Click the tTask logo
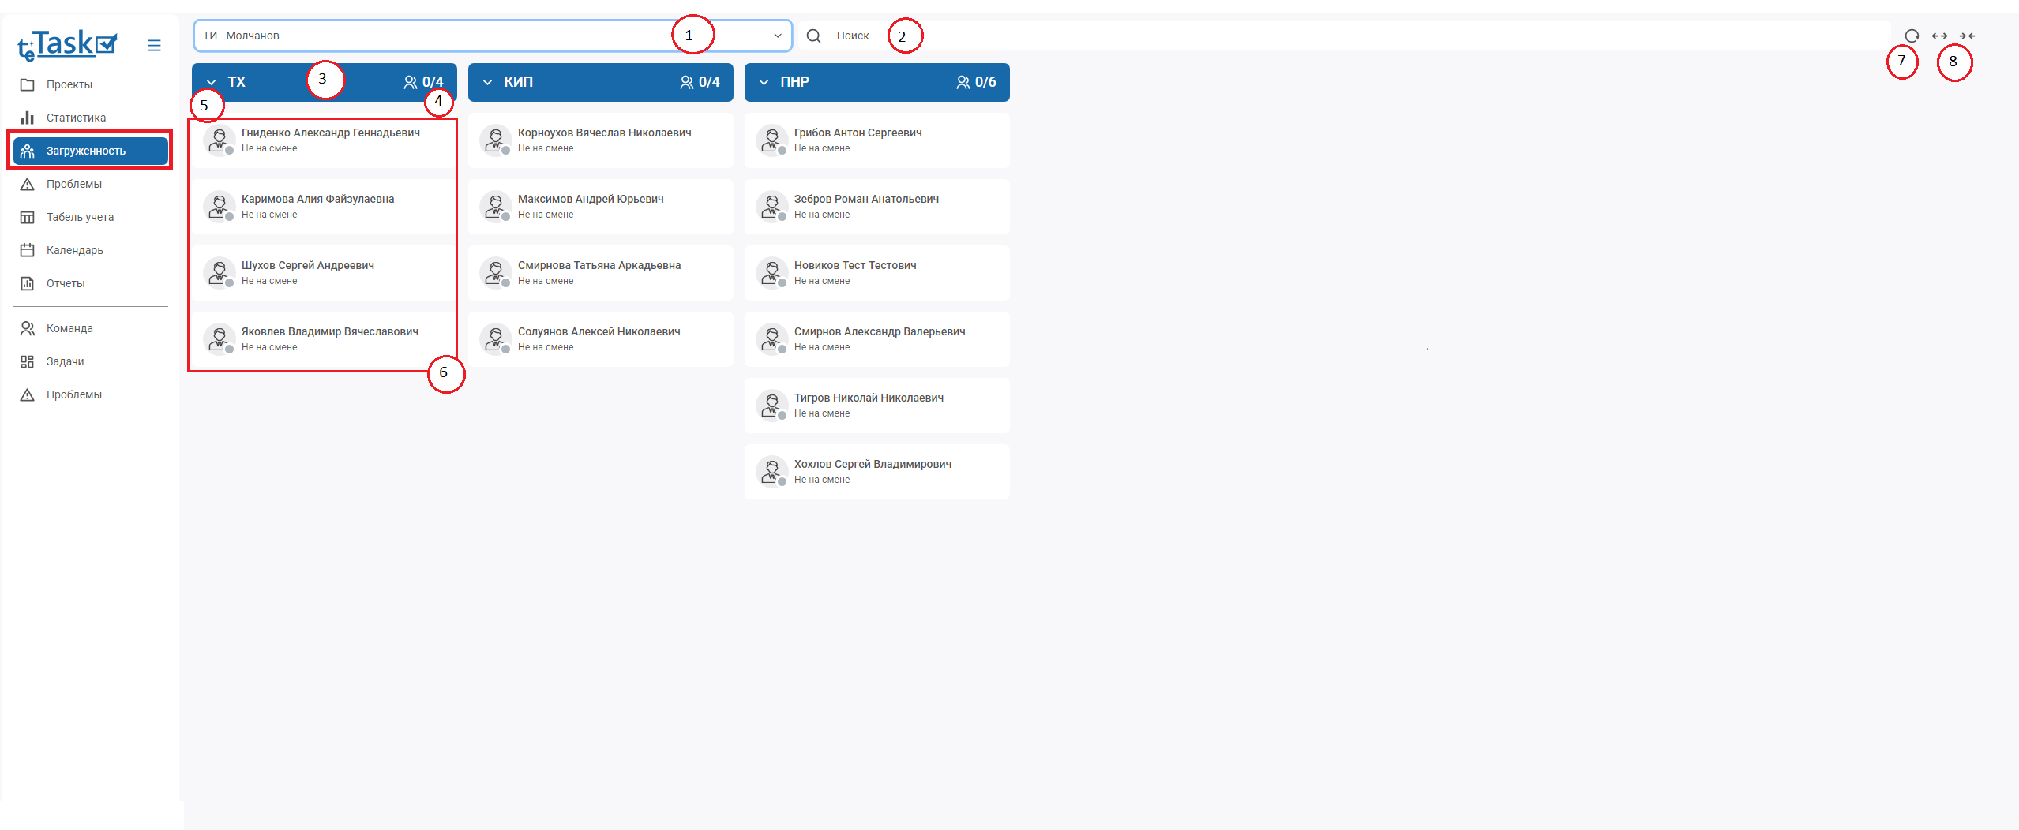 (68, 45)
